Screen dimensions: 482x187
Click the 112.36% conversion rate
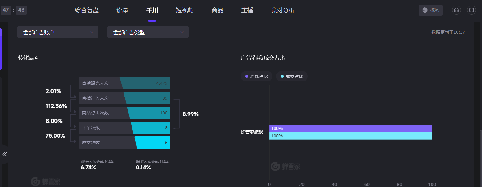[x=56, y=106]
